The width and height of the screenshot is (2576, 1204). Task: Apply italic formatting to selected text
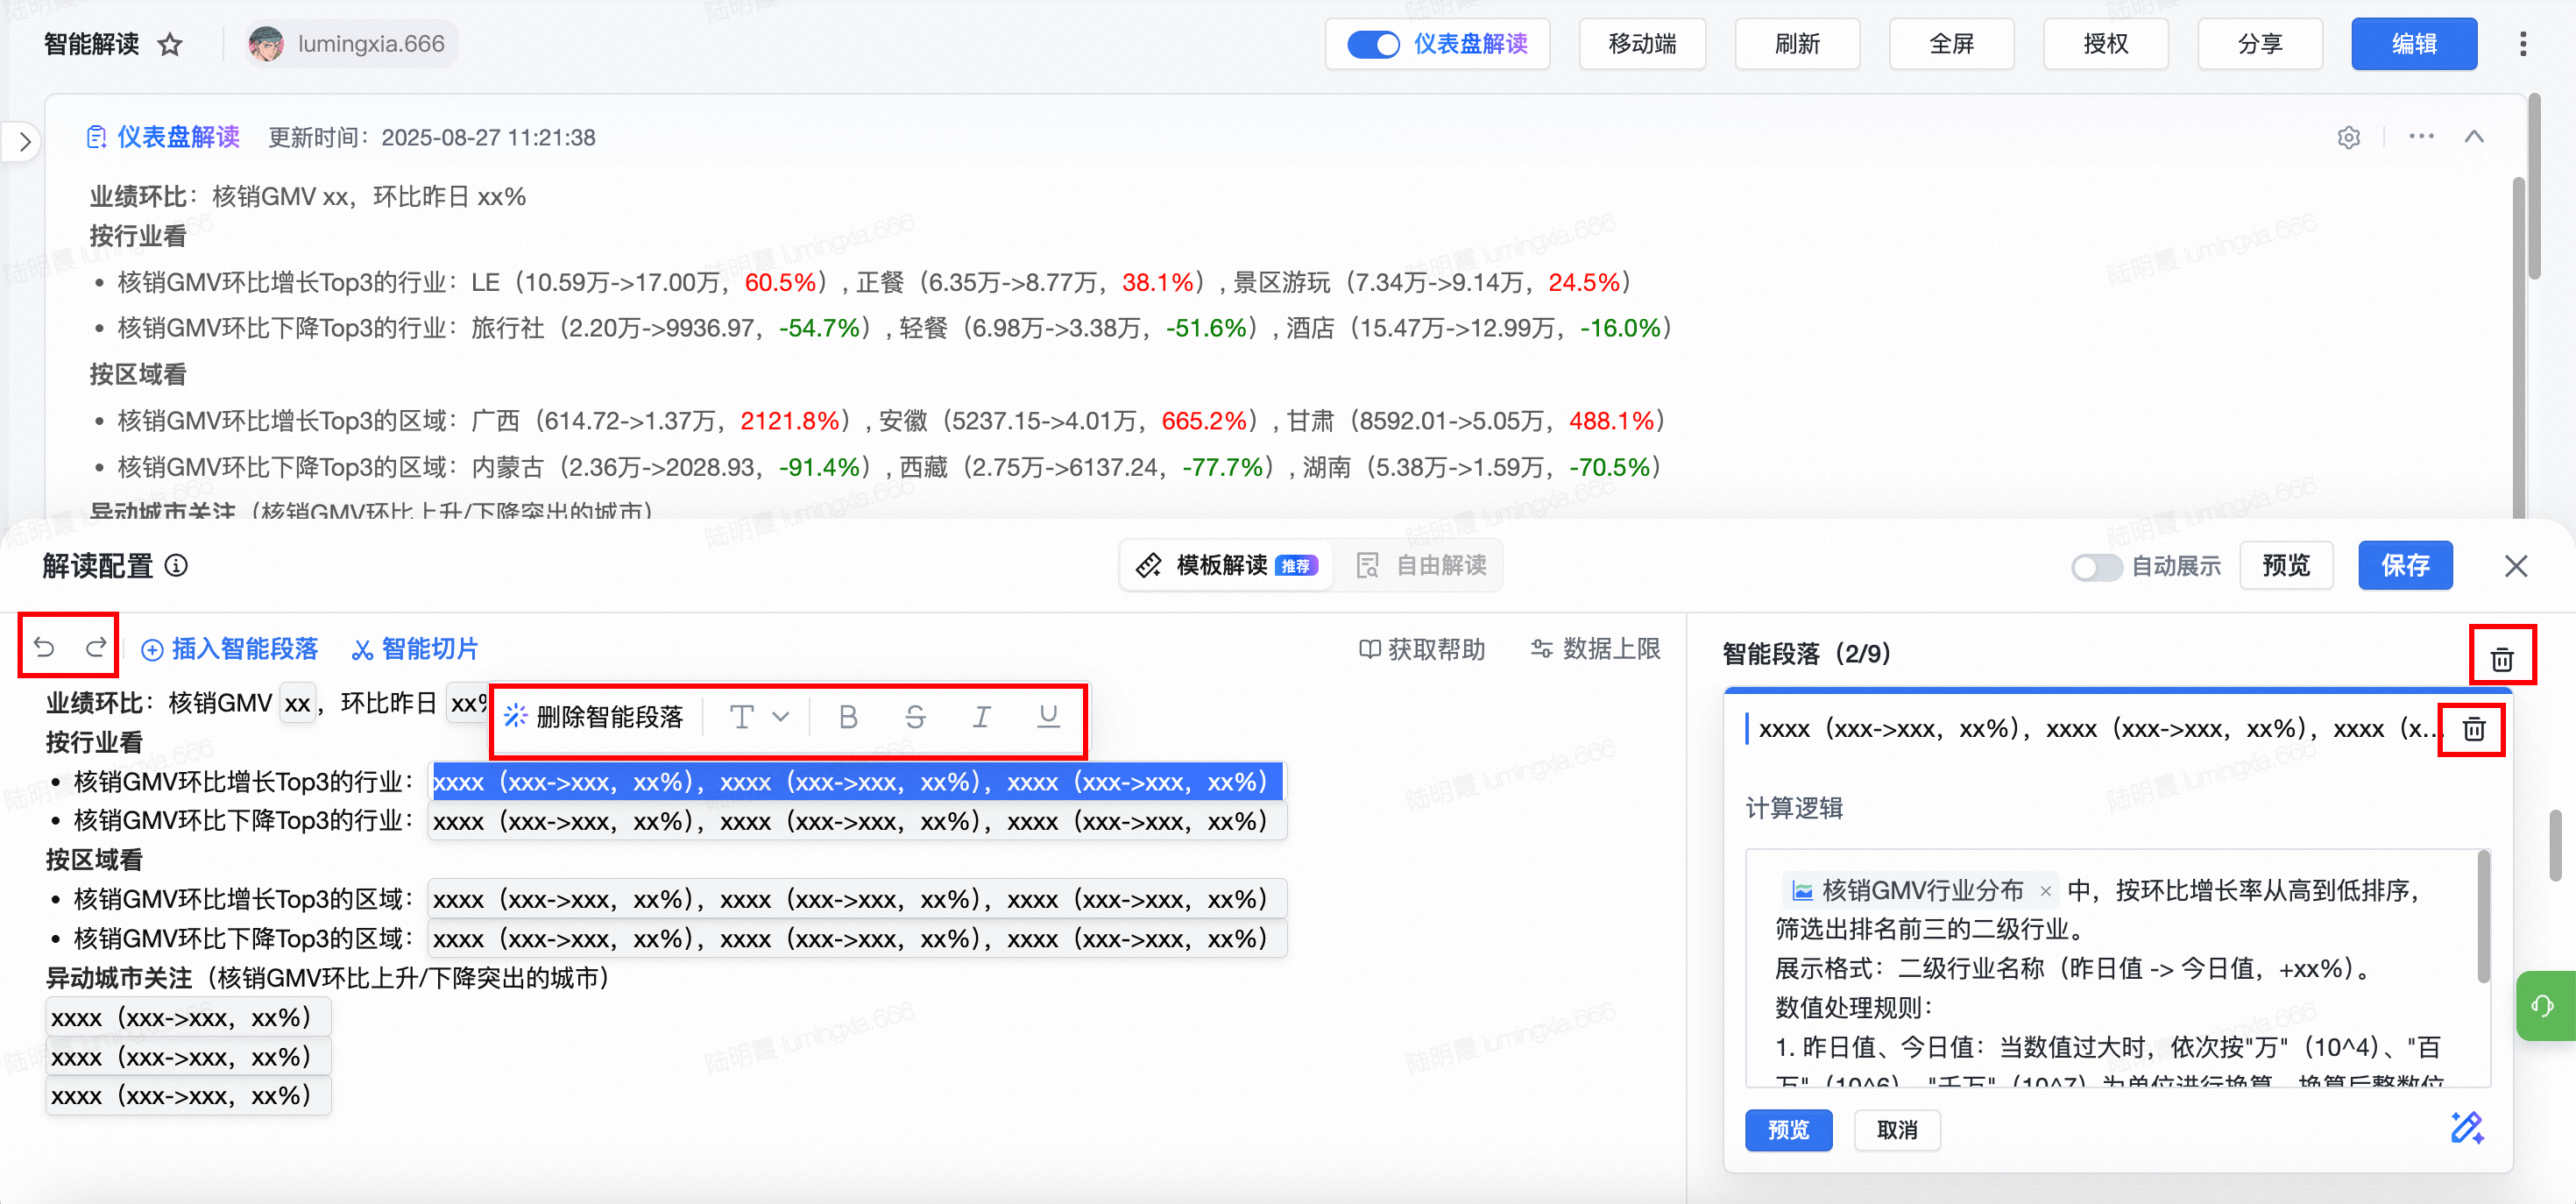(x=981, y=716)
